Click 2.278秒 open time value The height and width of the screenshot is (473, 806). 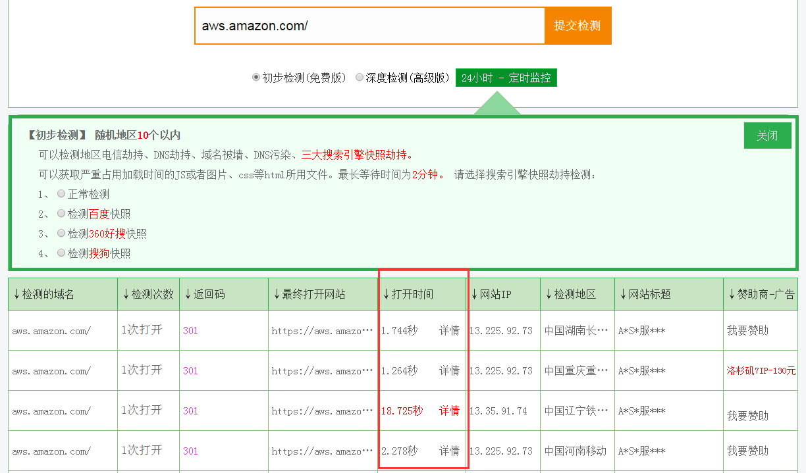(399, 451)
